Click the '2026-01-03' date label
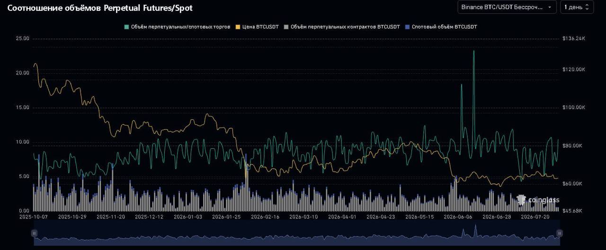This screenshot has width=606, height=250. (x=187, y=216)
